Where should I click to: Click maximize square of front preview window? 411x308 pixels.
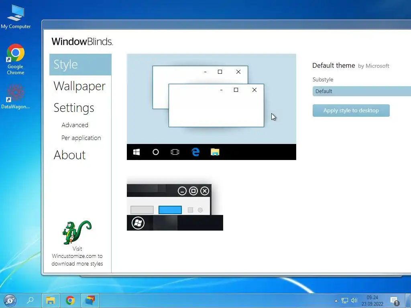(x=236, y=90)
